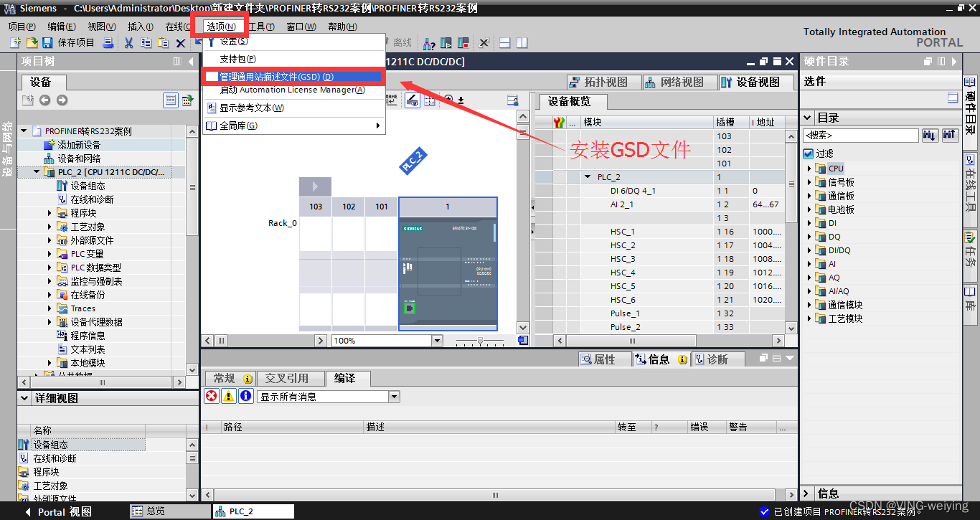Click the search upward icon in catalog
This screenshot has height=520, width=980.
(949, 135)
